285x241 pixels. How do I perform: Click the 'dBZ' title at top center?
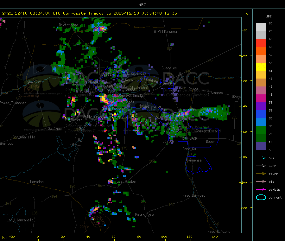[142, 5]
